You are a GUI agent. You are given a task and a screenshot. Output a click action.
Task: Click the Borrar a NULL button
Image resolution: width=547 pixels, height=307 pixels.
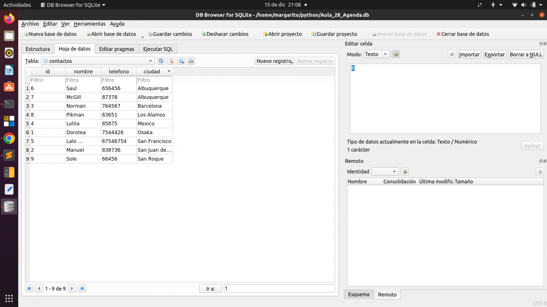[526, 54]
